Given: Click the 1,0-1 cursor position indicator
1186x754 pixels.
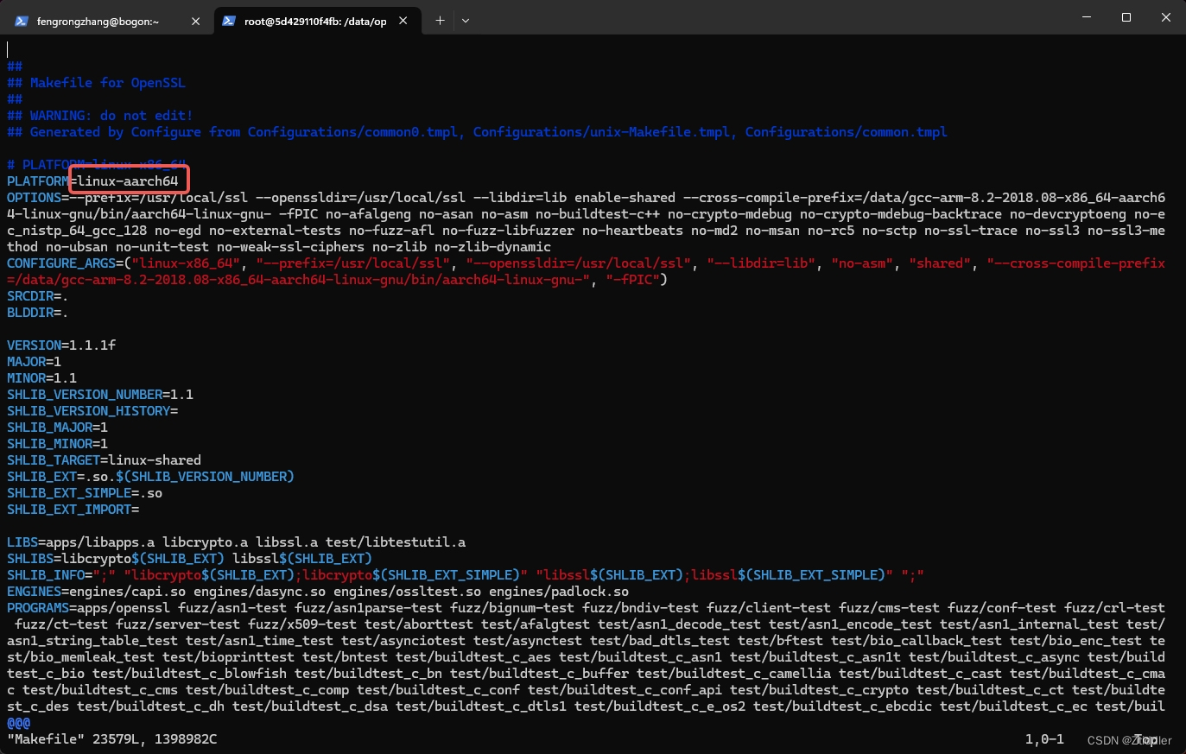Looking at the screenshot, I should coord(1044,739).
